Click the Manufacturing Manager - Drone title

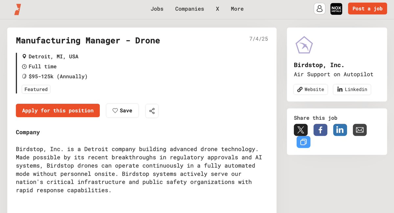coord(88,41)
